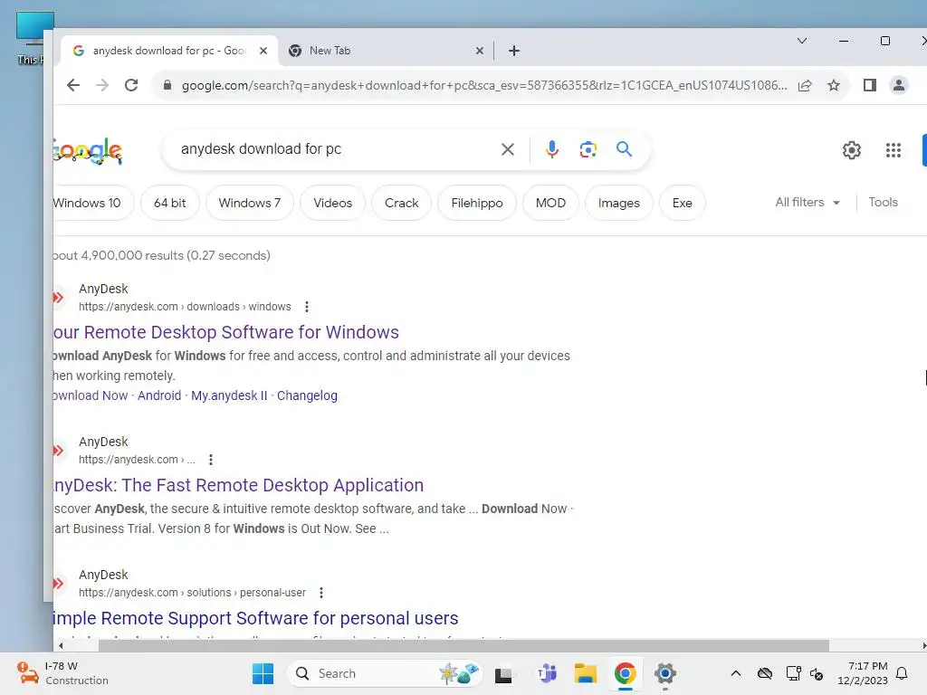This screenshot has width=927, height=695.
Task: Expand the All filters dropdown
Action: tap(808, 202)
